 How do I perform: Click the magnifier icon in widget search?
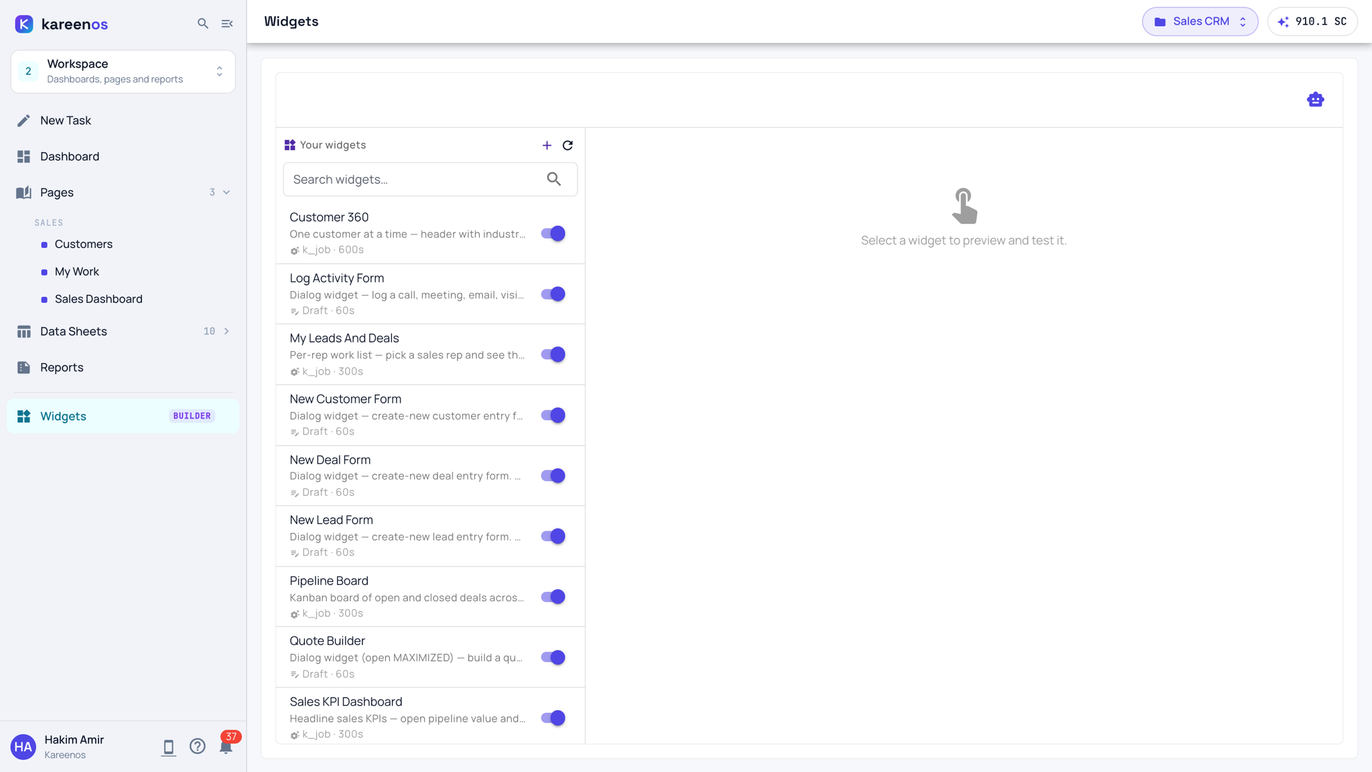(553, 179)
